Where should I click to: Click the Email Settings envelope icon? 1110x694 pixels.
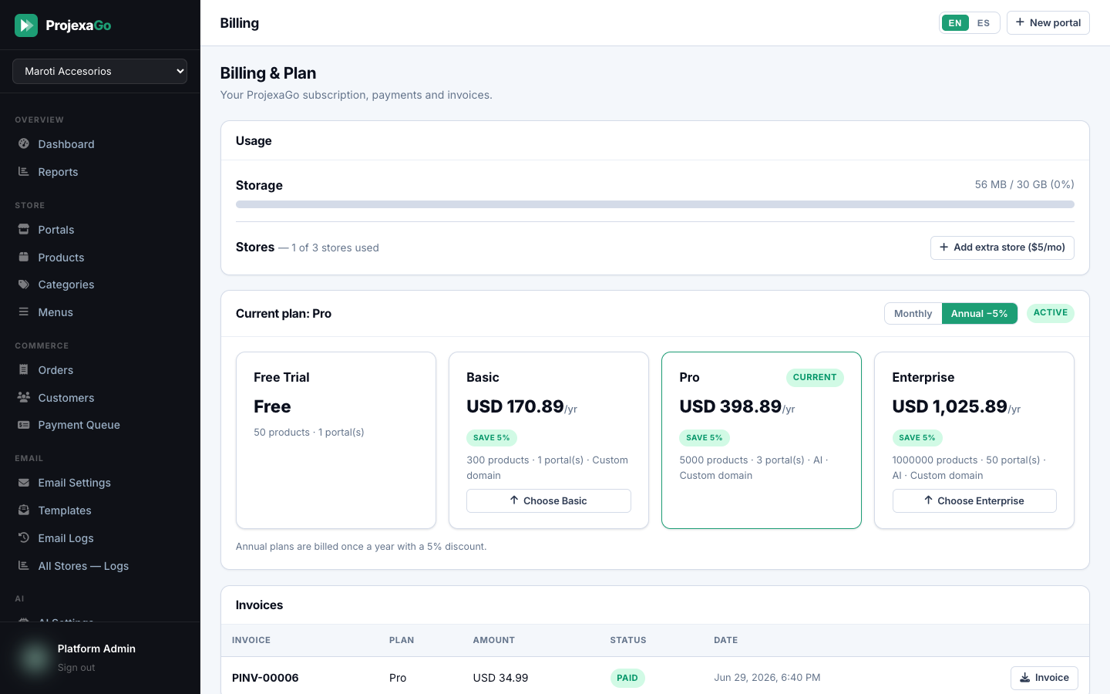[24, 482]
